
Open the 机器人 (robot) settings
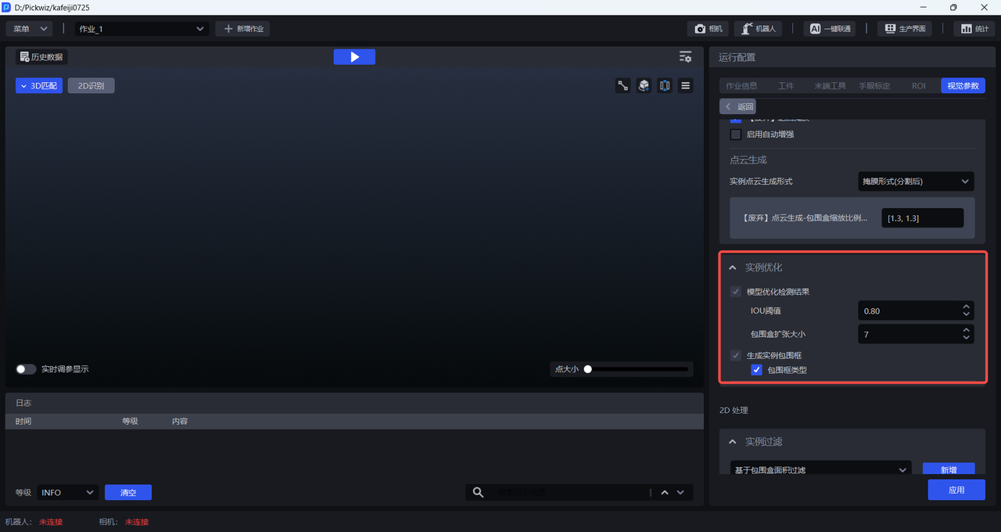(759, 29)
